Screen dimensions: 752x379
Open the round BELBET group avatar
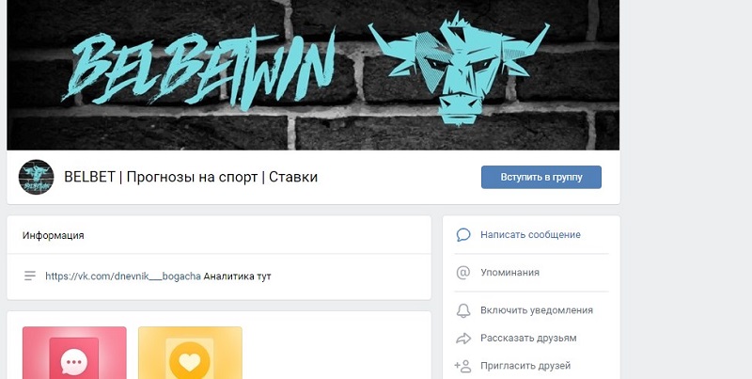tap(36, 177)
